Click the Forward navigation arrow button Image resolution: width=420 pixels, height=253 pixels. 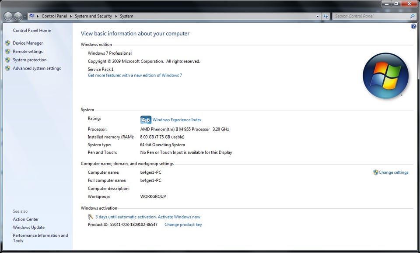(18, 16)
